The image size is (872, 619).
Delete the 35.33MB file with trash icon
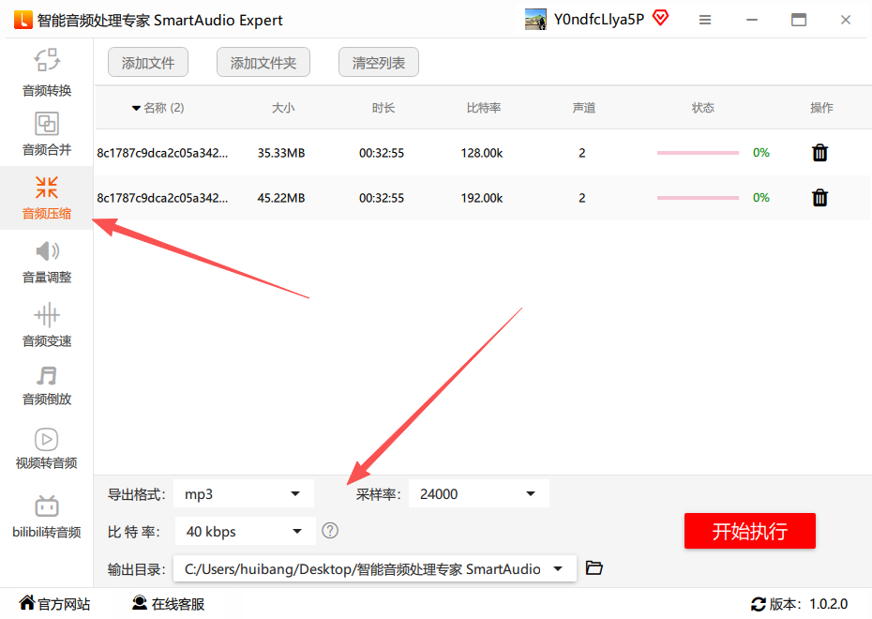[x=819, y=153]
